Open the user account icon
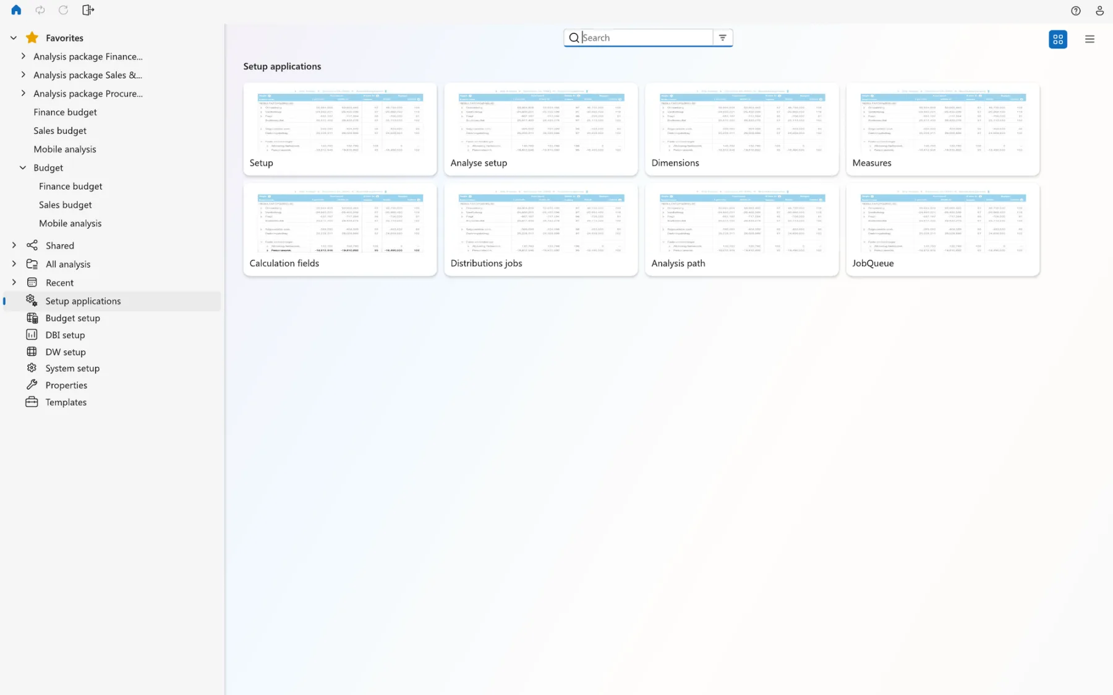The height and width of the screenshot is (695, 1113). point(1099,11)
